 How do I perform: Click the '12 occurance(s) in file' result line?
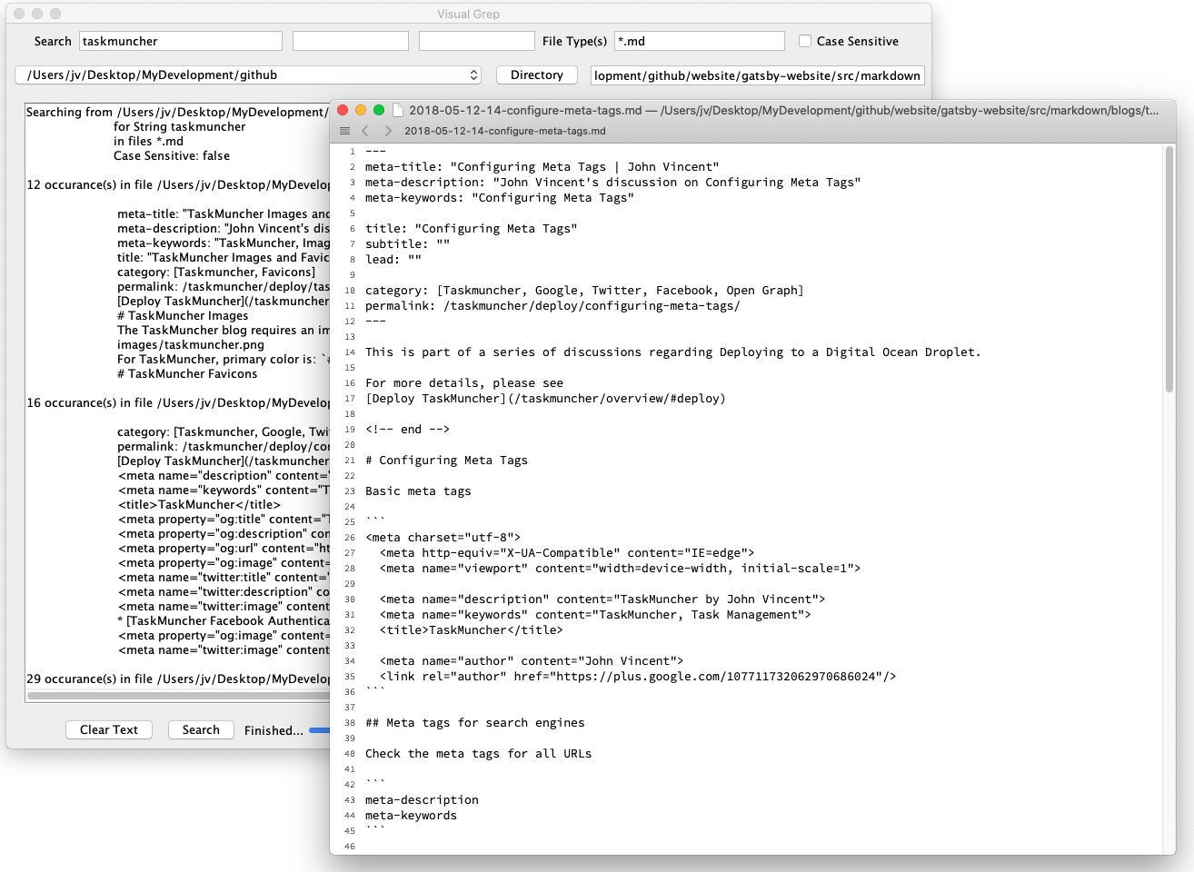point(178,184)
